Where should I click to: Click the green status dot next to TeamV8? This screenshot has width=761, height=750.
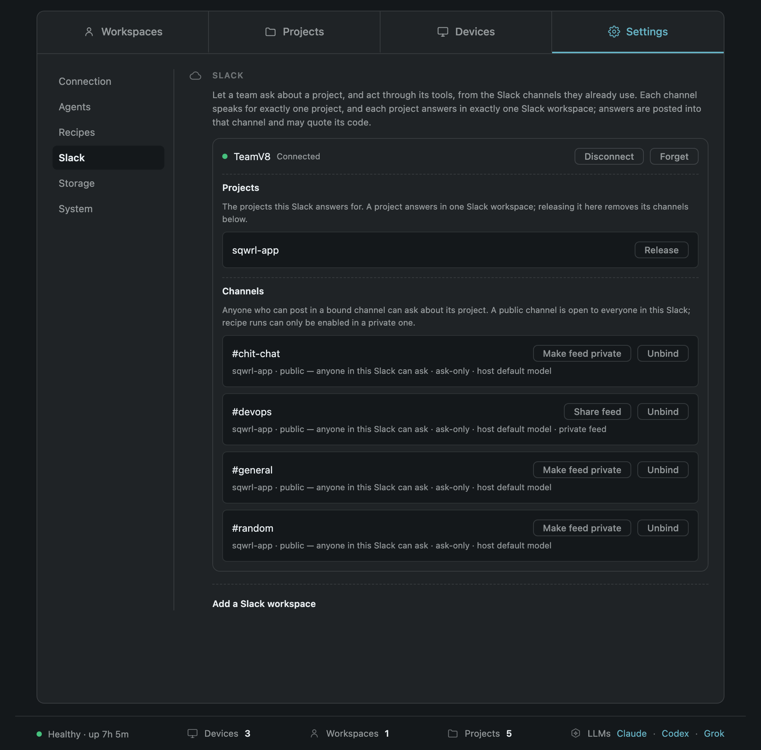point(225,156)
